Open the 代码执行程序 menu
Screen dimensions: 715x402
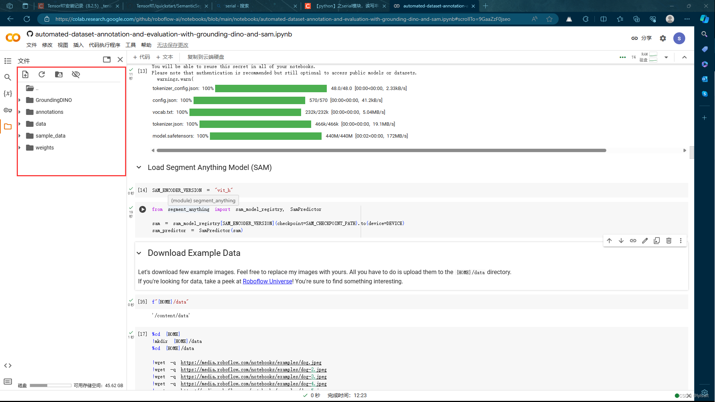click(x=104, y=45)
